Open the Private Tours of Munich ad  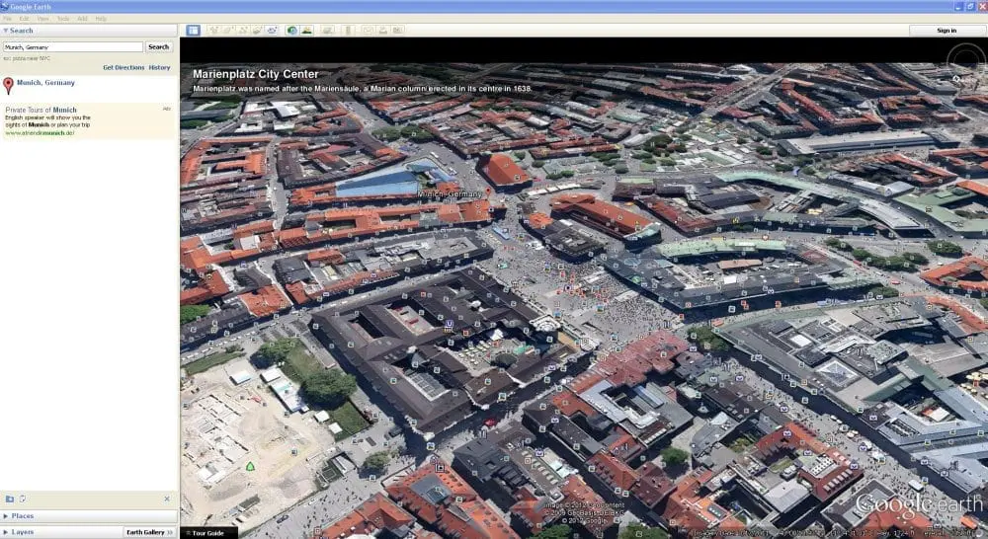click(41, 110)
